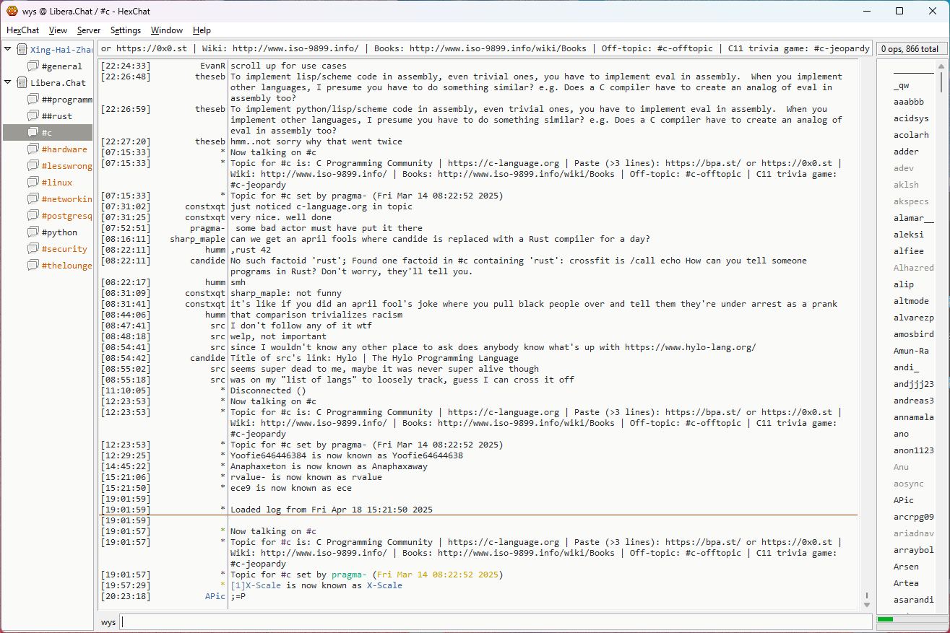
Task: Click the Libera.Chat server icon
Action: click(x=22, y=83)
